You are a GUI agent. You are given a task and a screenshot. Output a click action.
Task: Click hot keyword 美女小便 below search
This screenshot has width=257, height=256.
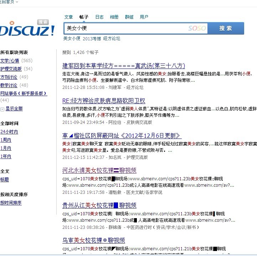tap(72, 39)
